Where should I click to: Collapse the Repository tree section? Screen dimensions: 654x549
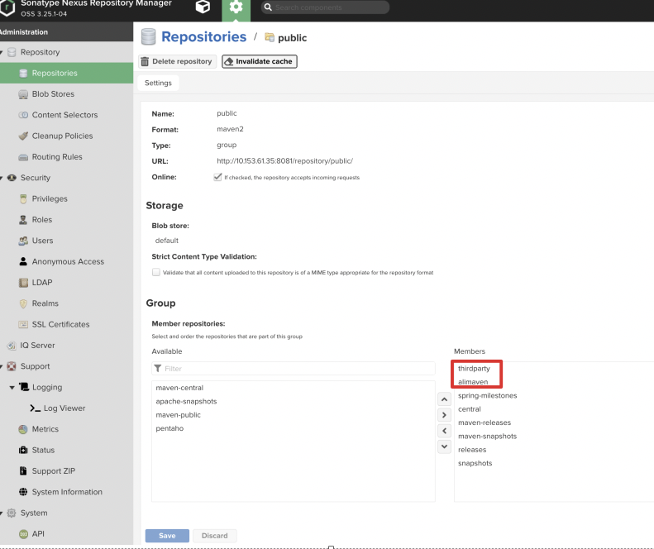pos(2,52)
